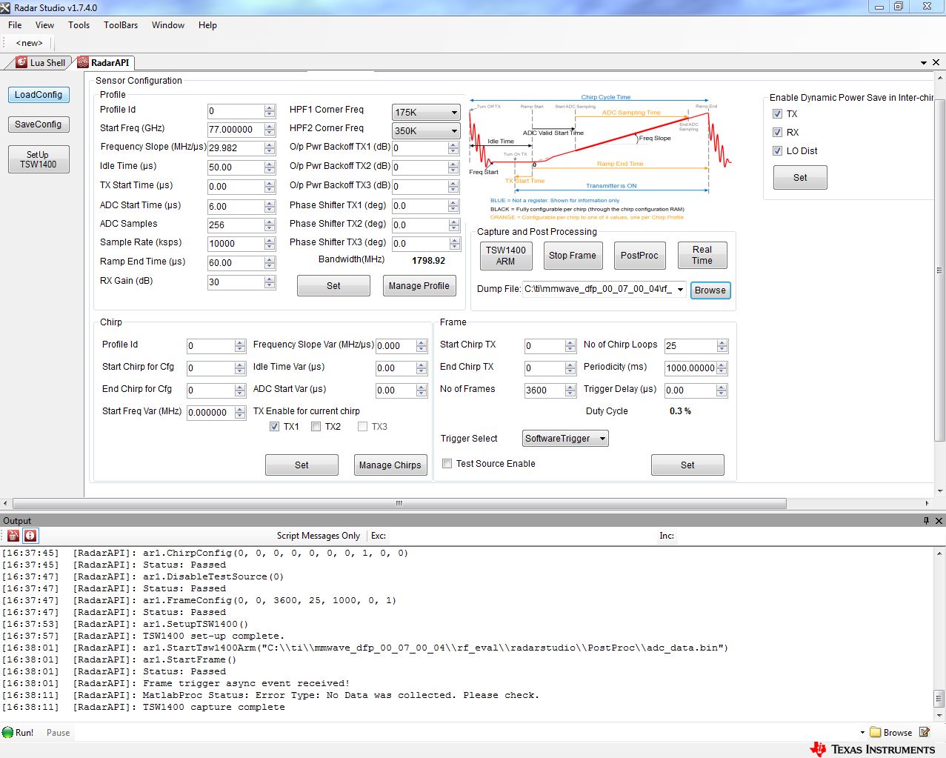
Task: Click the red error filter icon in Output
Action: point(30,535)
